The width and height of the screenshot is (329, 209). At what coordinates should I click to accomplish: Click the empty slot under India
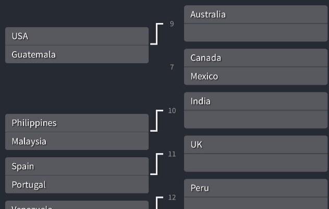[255, 119]
